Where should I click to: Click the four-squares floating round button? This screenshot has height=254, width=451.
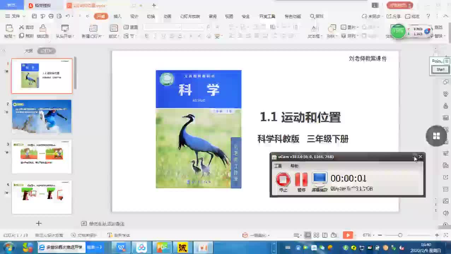(437, 136)
